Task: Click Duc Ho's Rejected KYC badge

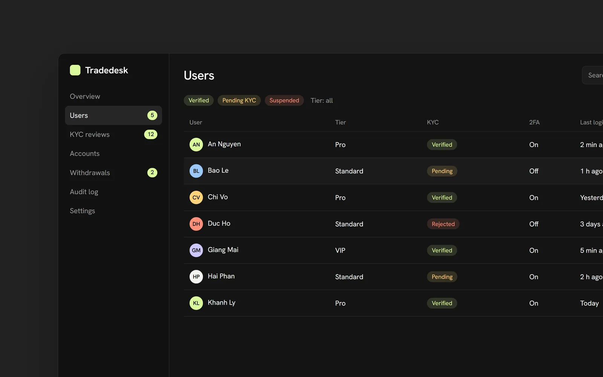Action: click(x=443, y=224)
